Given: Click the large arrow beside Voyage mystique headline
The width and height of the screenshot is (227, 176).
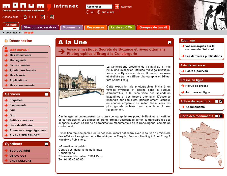Looking at the screenshot, I should [62, 51].
